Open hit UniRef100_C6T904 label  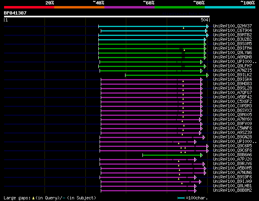(x=232, y=30)
